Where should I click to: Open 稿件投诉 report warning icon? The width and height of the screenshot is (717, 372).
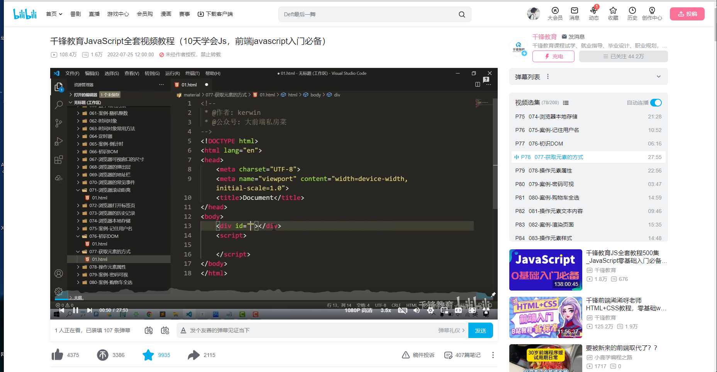[406, 355]
